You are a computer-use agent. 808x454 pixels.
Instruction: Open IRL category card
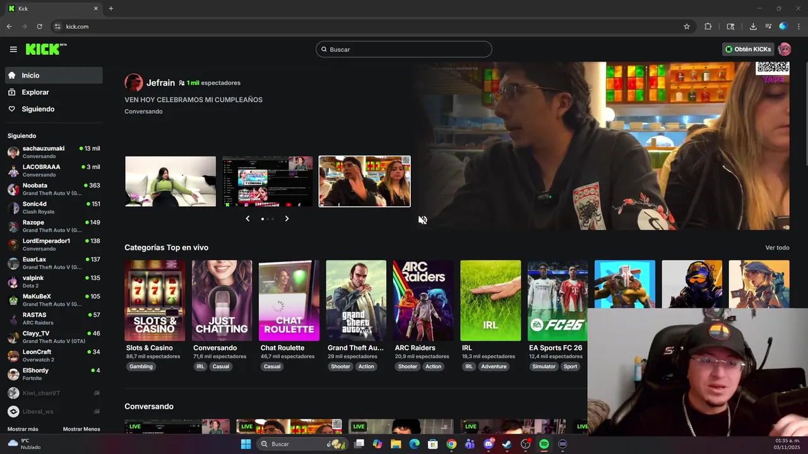pos(490,301)
